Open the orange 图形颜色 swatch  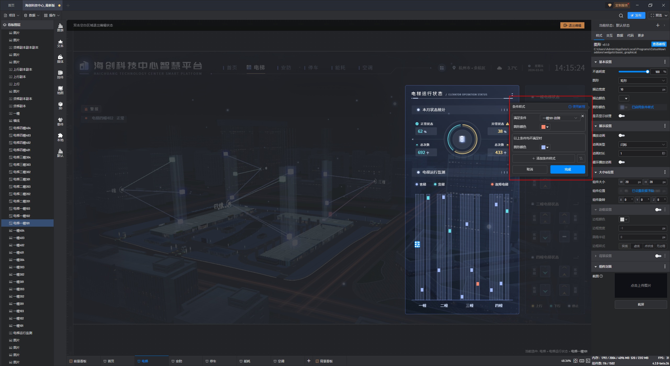point(545,127)
